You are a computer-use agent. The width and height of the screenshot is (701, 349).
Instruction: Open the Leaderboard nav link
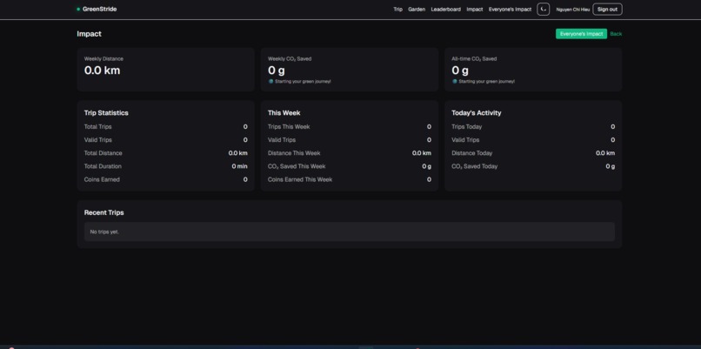[x=445, y=10]
